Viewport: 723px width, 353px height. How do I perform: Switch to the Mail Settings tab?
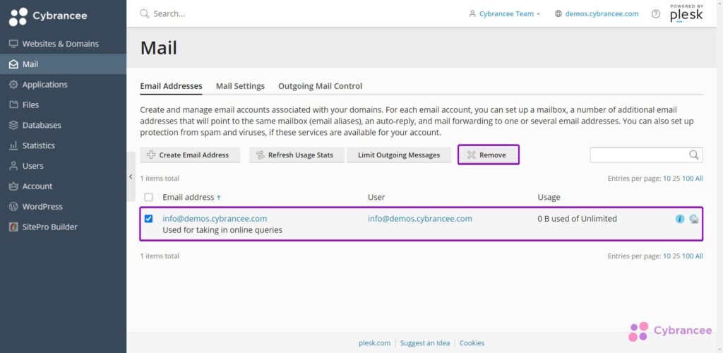click(240, 86)
